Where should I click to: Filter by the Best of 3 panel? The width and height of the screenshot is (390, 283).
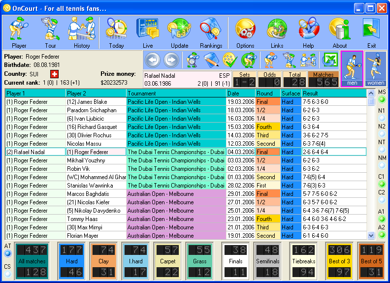339,261
